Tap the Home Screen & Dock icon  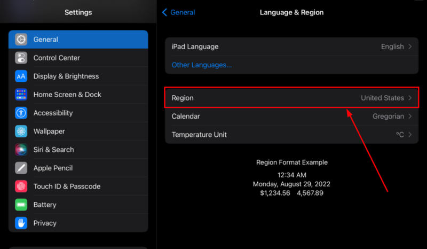pyautogui.click(x=21, y=95)
